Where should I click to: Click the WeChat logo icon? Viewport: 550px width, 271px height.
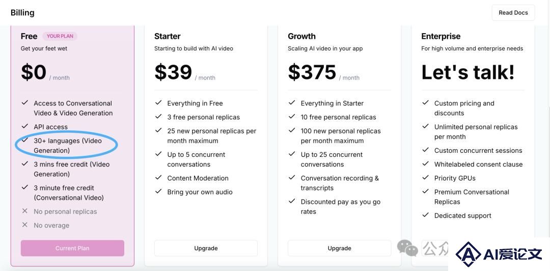[407, 248]
